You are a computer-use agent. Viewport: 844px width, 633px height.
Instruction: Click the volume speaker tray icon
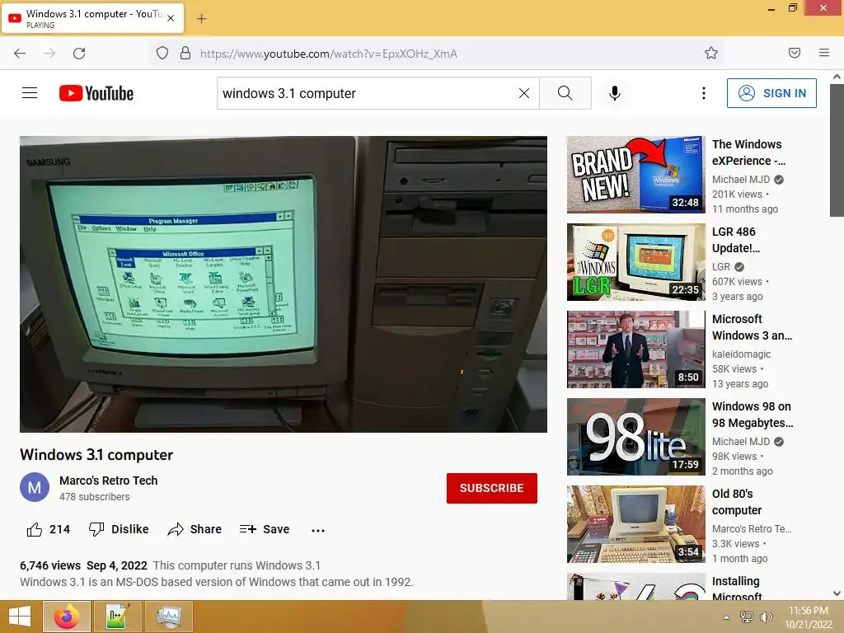[x=766, y=617]
